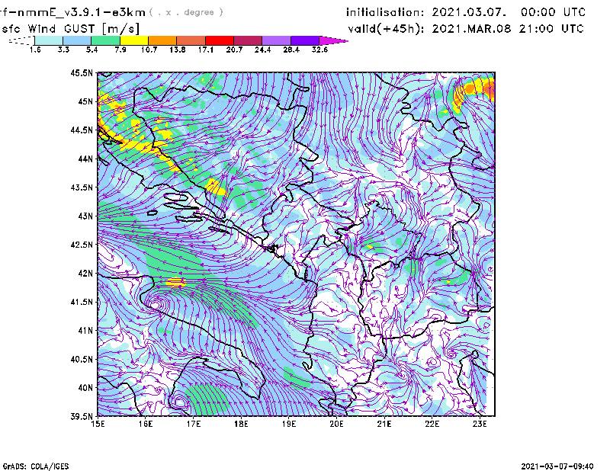Click legend value 5.4
Screen dimensions: 610x471
91,50
